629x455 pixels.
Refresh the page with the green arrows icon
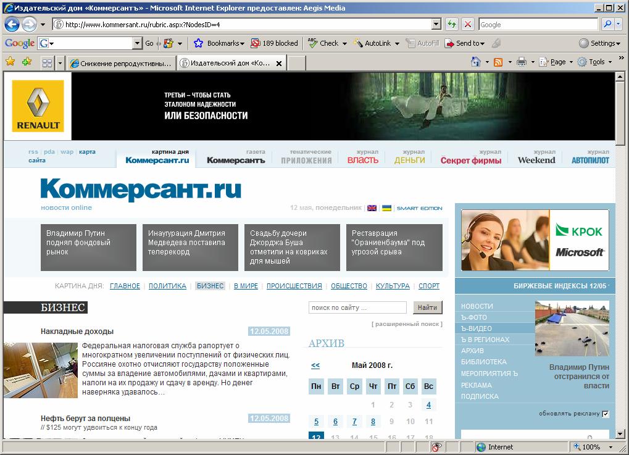pyautogui.click(x=452, y=25)
